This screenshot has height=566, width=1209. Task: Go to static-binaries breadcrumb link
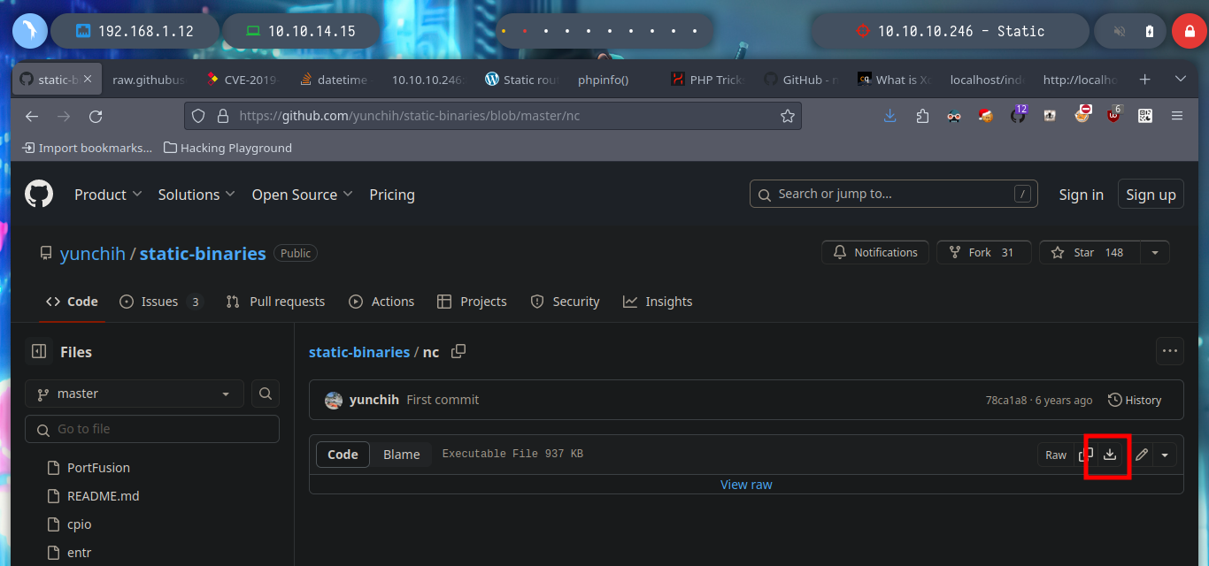(359, 351)
